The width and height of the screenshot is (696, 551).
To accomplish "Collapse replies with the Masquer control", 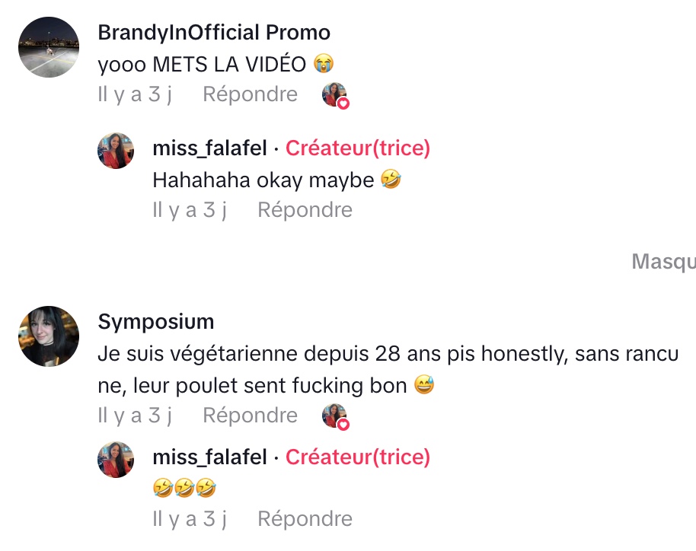I will tap(663, 262).
